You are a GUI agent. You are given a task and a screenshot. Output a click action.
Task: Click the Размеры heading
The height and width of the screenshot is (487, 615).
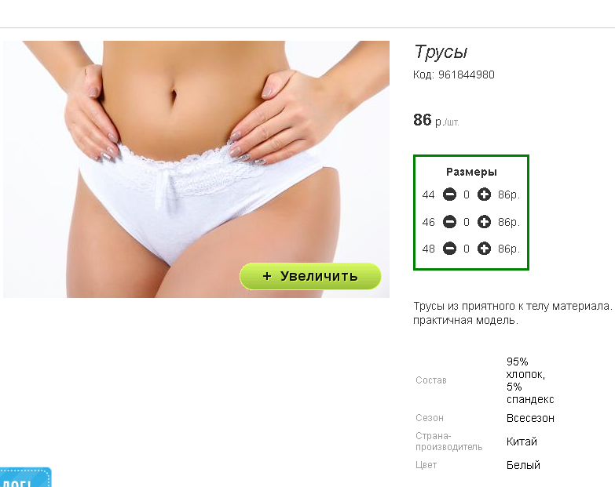click(471, 172)
